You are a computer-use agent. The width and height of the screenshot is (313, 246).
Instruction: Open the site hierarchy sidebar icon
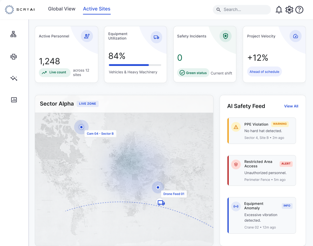(x=13, y=34)
